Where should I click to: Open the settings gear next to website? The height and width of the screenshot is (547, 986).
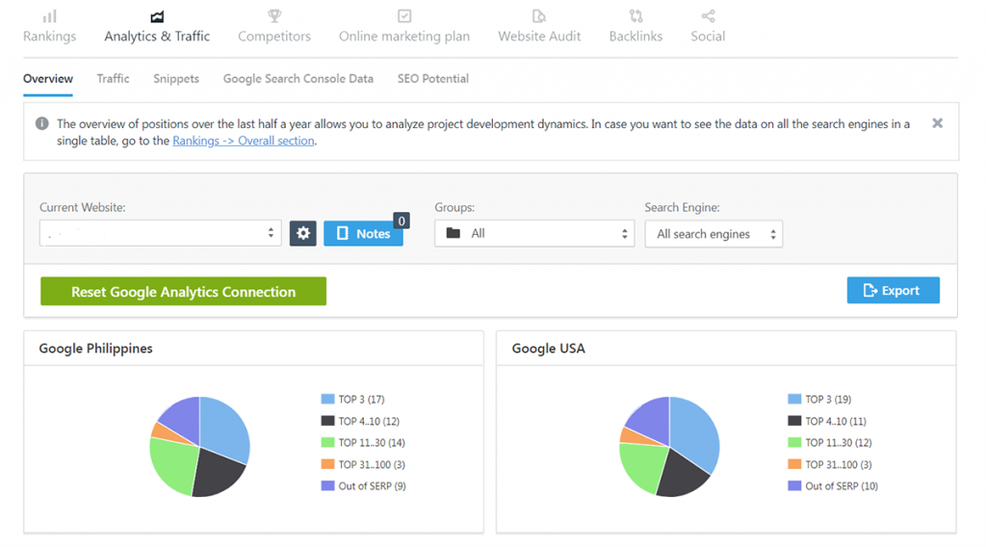click(x=303, y=233)
